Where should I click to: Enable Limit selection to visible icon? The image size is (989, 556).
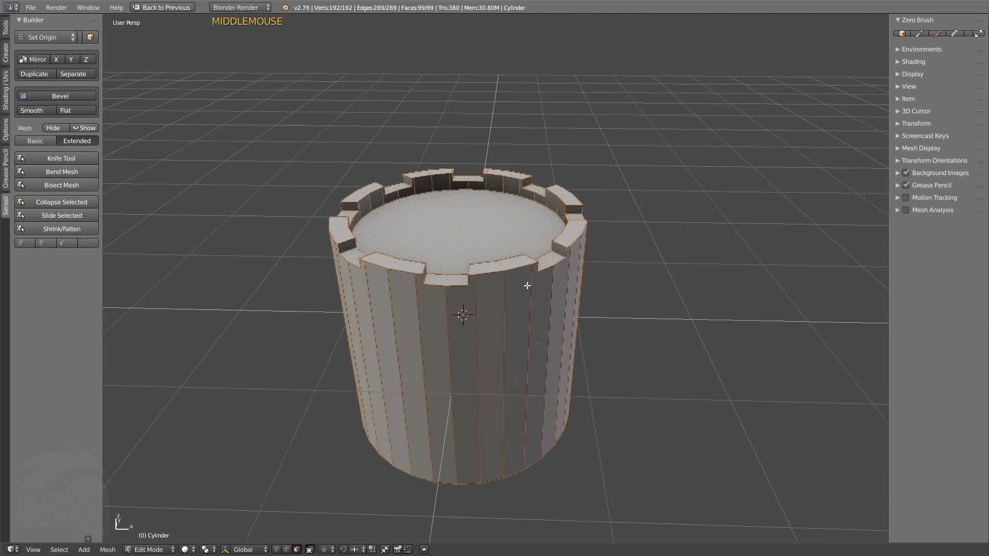(310, 549)
